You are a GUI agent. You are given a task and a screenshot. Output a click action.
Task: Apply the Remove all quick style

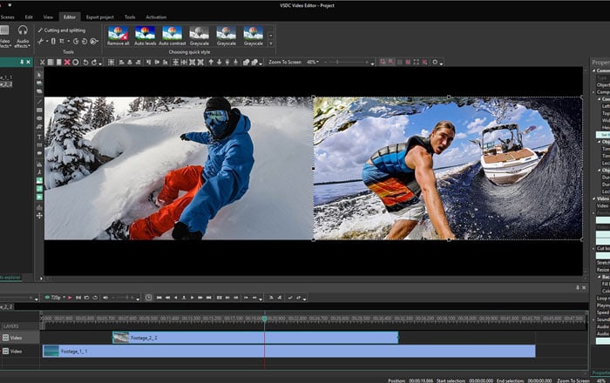tap(119, 37)
